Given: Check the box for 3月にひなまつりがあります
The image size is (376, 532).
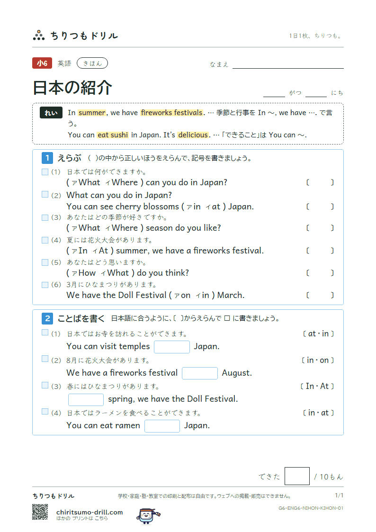Looking at the screenshot, I should pos(45,285).
